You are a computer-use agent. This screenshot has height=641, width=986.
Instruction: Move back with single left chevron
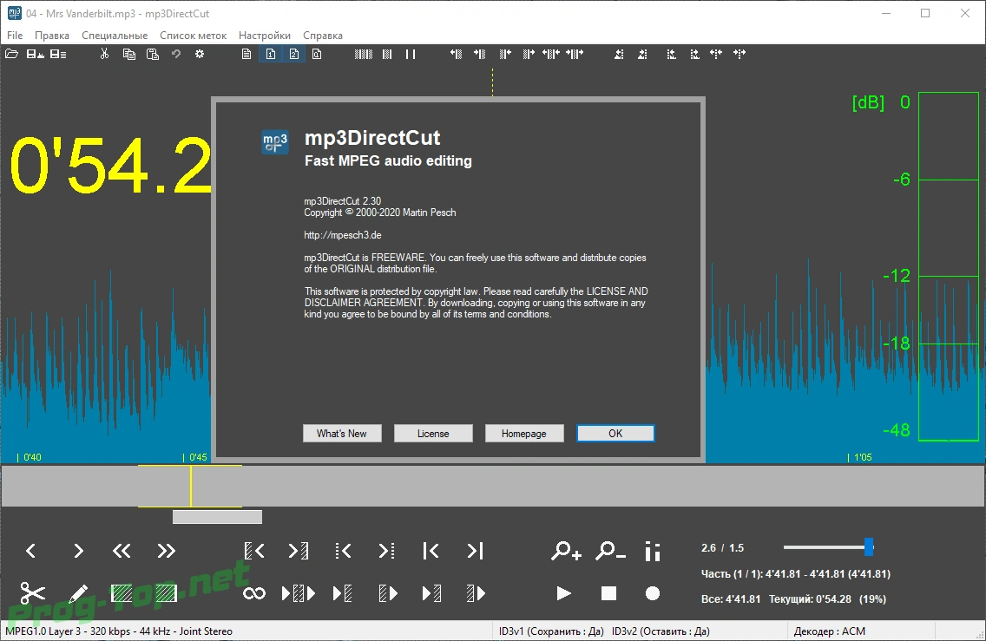click(x=31, y=551)
